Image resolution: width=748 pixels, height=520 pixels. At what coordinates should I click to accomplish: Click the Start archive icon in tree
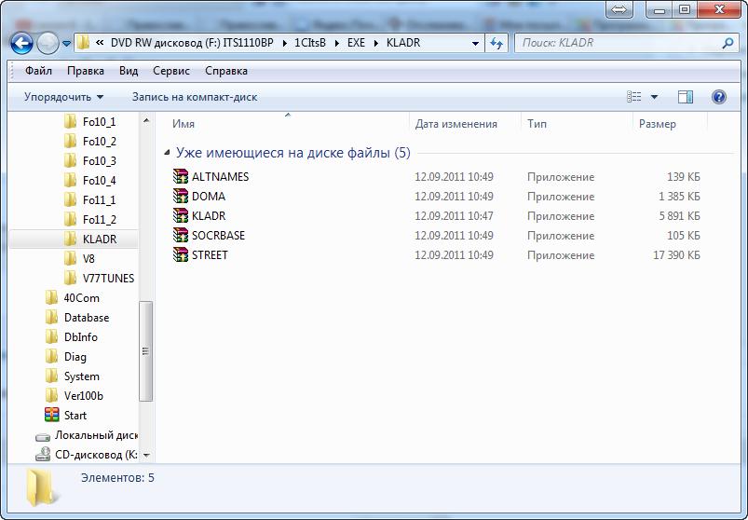(x=53, y=416)
